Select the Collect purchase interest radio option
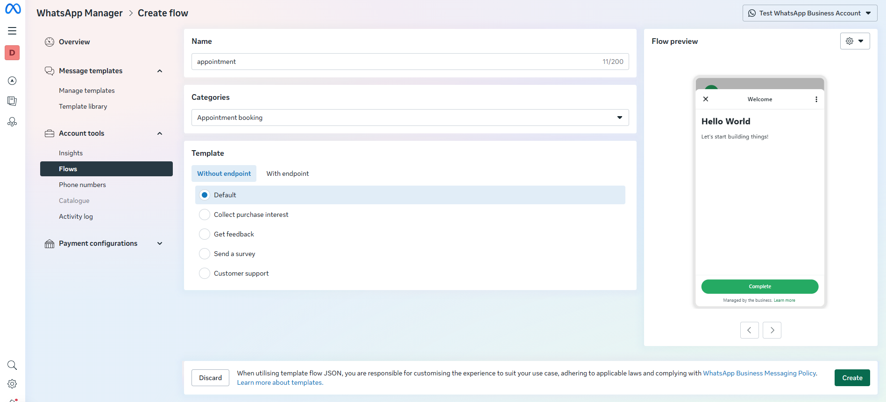 coord(205,215)
